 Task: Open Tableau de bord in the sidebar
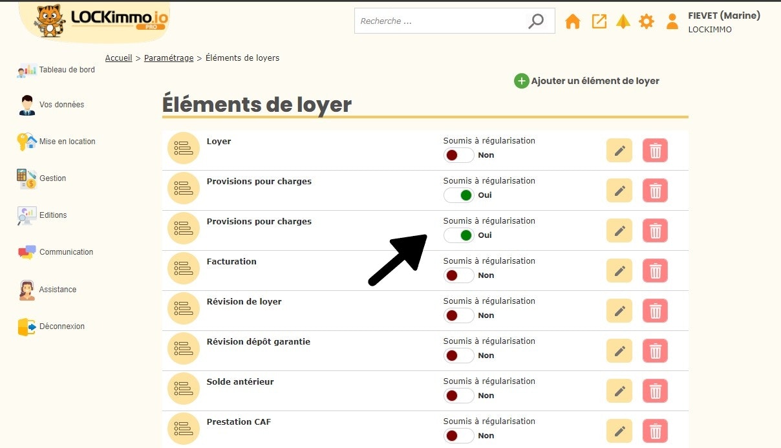56,70
